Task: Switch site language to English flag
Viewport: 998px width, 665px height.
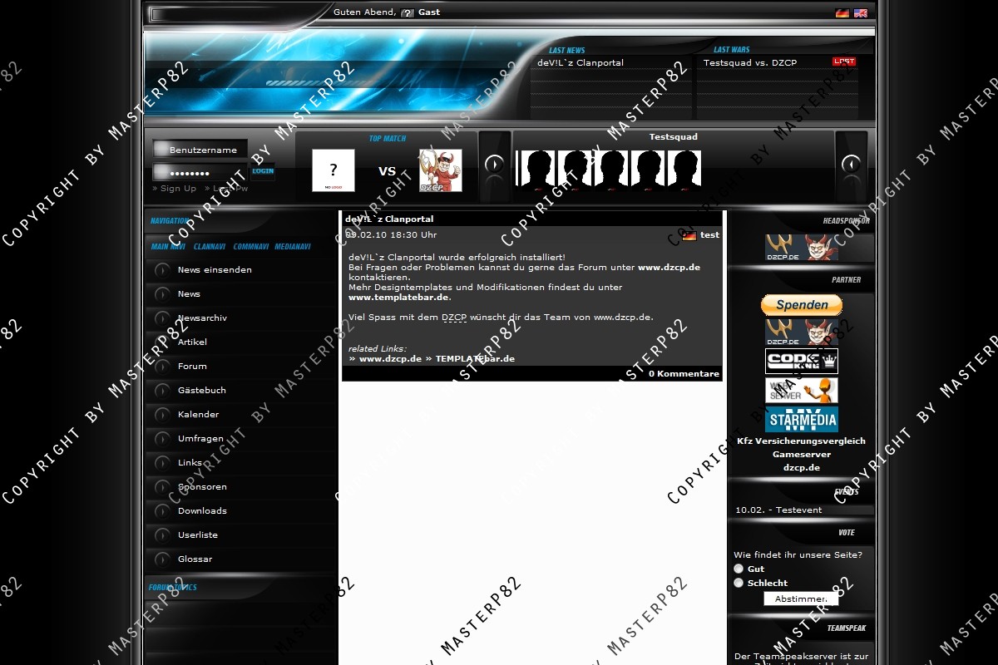Action: tap(860, 13)
